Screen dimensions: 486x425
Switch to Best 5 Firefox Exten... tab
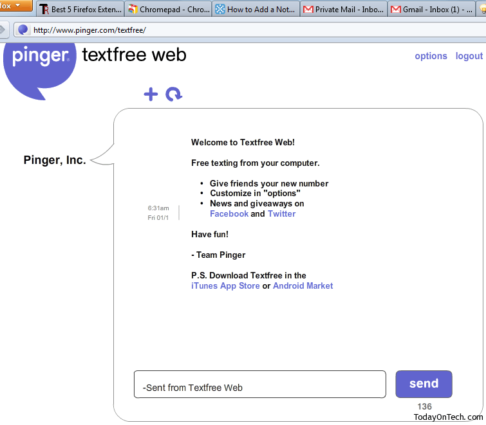pos(80,9)
